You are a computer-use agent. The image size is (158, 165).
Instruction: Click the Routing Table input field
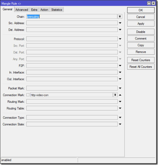(x=72, y=108)
